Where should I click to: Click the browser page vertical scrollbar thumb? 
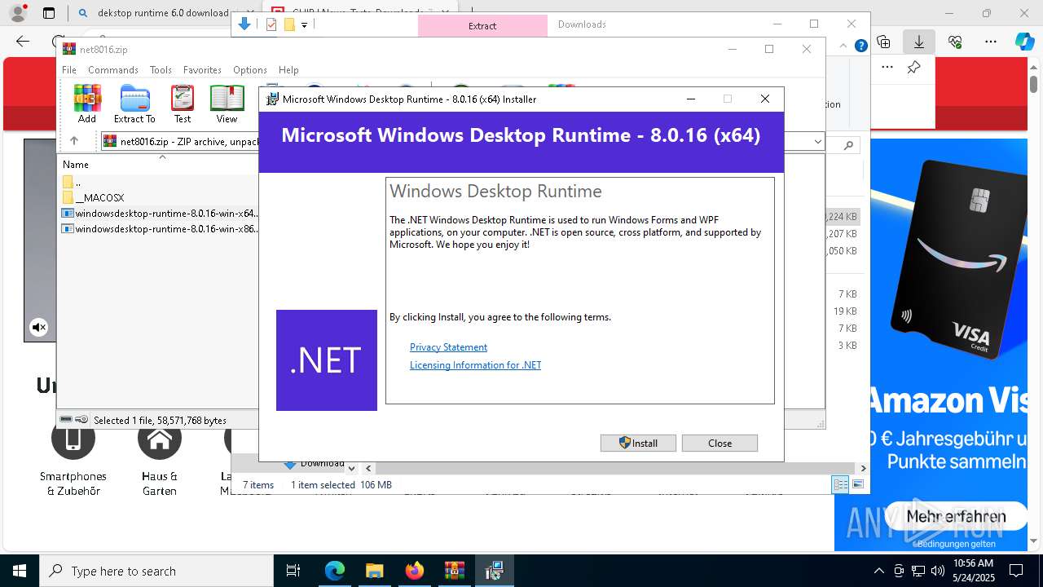(x=1033, y=83)
